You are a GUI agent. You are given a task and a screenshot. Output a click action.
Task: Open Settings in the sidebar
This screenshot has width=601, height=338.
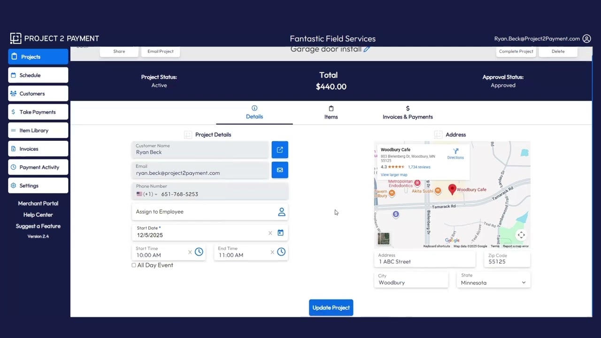[x=38, y=185]
